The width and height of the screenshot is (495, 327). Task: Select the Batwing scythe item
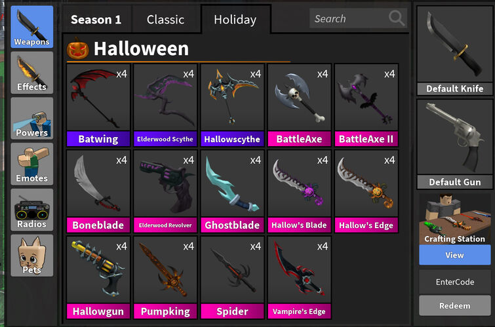(98, 105)
